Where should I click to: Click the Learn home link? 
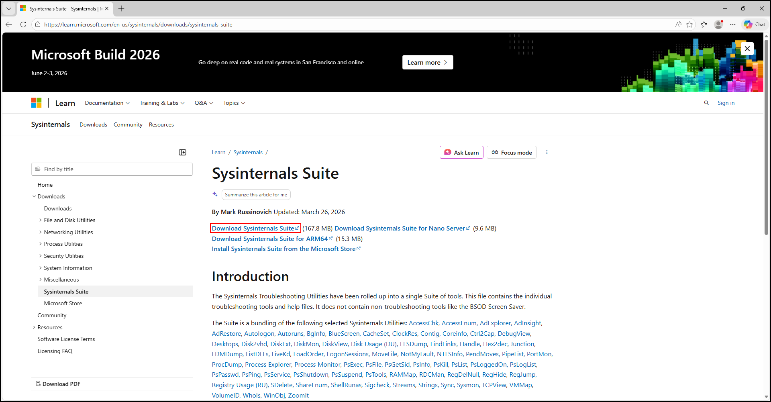pos(65,104)
